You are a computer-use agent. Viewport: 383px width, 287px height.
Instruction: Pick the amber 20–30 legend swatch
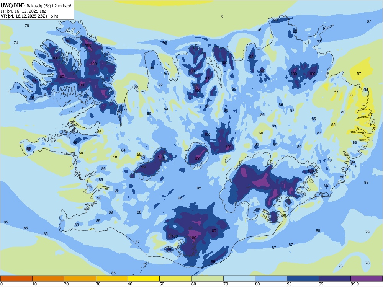(x=80, y=279)
